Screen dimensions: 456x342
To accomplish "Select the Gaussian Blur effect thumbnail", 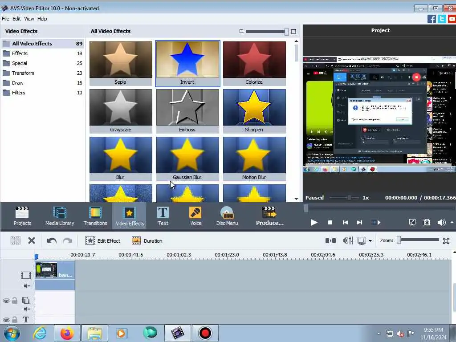I will coord(187,159).
